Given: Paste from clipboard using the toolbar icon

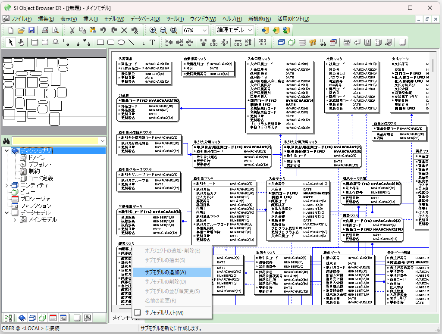Looking at the screenshot, I should [93, 30].
